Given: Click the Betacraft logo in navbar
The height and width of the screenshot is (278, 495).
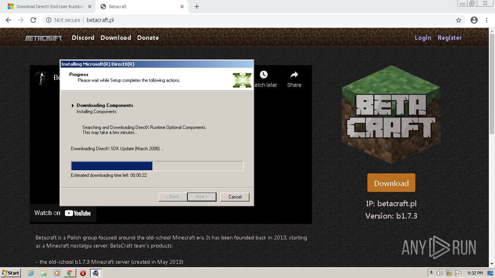Looking at the screenshot, I should 43,38.
